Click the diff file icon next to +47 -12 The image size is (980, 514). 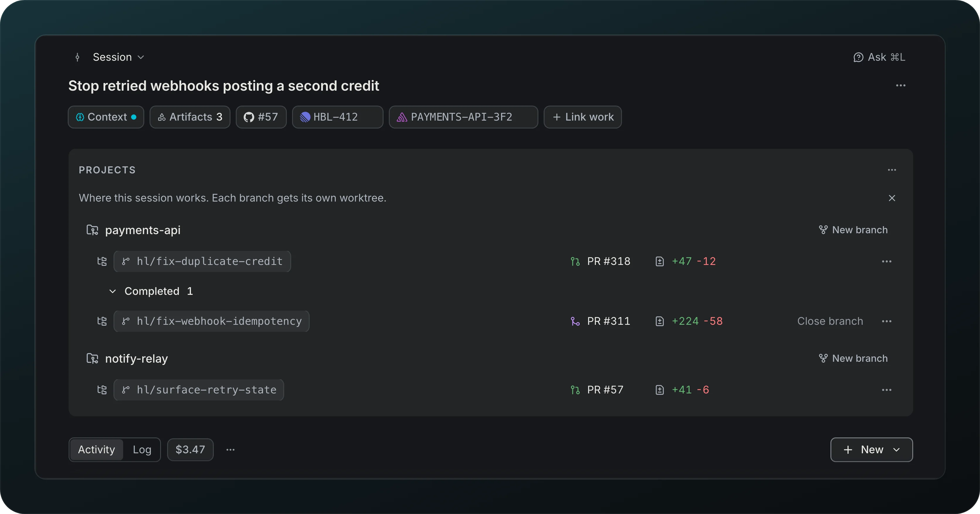click(660, 261)
